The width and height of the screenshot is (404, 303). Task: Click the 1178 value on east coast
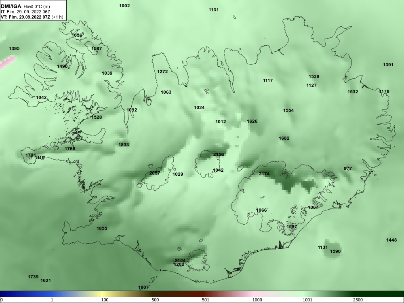[x=384, y=91]
